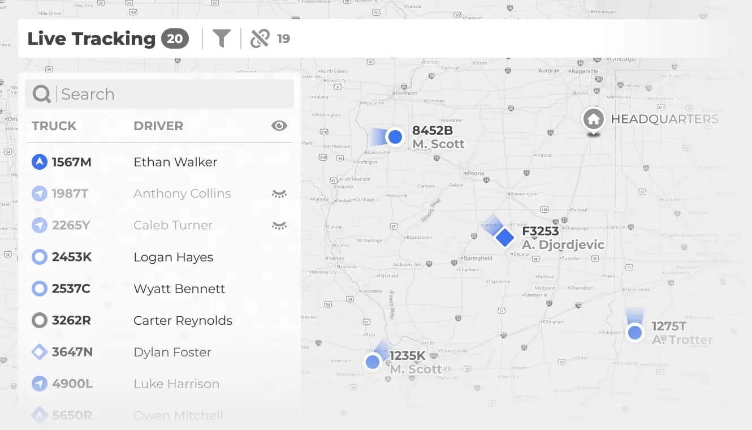Show hidden truck 2265Y via eyelash icon
Image resolution: width=752 pixels, height=430 pixels.
coord(279,226)
